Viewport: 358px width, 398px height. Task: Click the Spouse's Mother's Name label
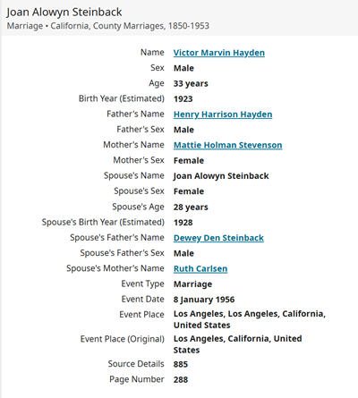pyautogui.click(x=115, y=268)
